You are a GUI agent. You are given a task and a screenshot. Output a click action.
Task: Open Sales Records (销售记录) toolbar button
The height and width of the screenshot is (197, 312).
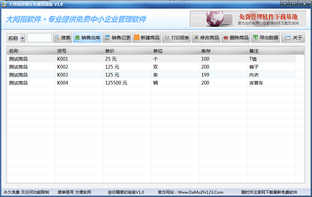pyautogui.click(x=117, y=38)
